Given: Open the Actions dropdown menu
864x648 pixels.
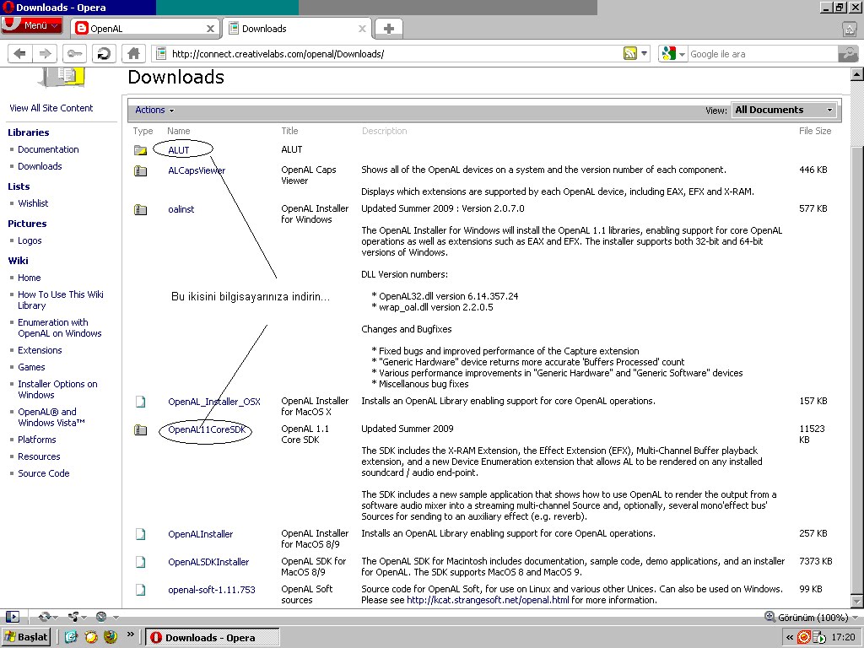Looking at the screenshot, I should click(154, 110).
